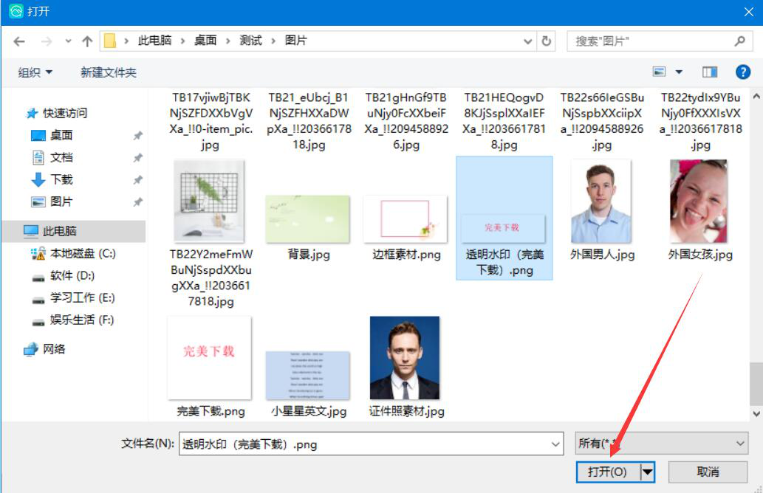Go back with the left arrow
The height and width of the screenshot is (493, 763).
(x=19, y=41)
